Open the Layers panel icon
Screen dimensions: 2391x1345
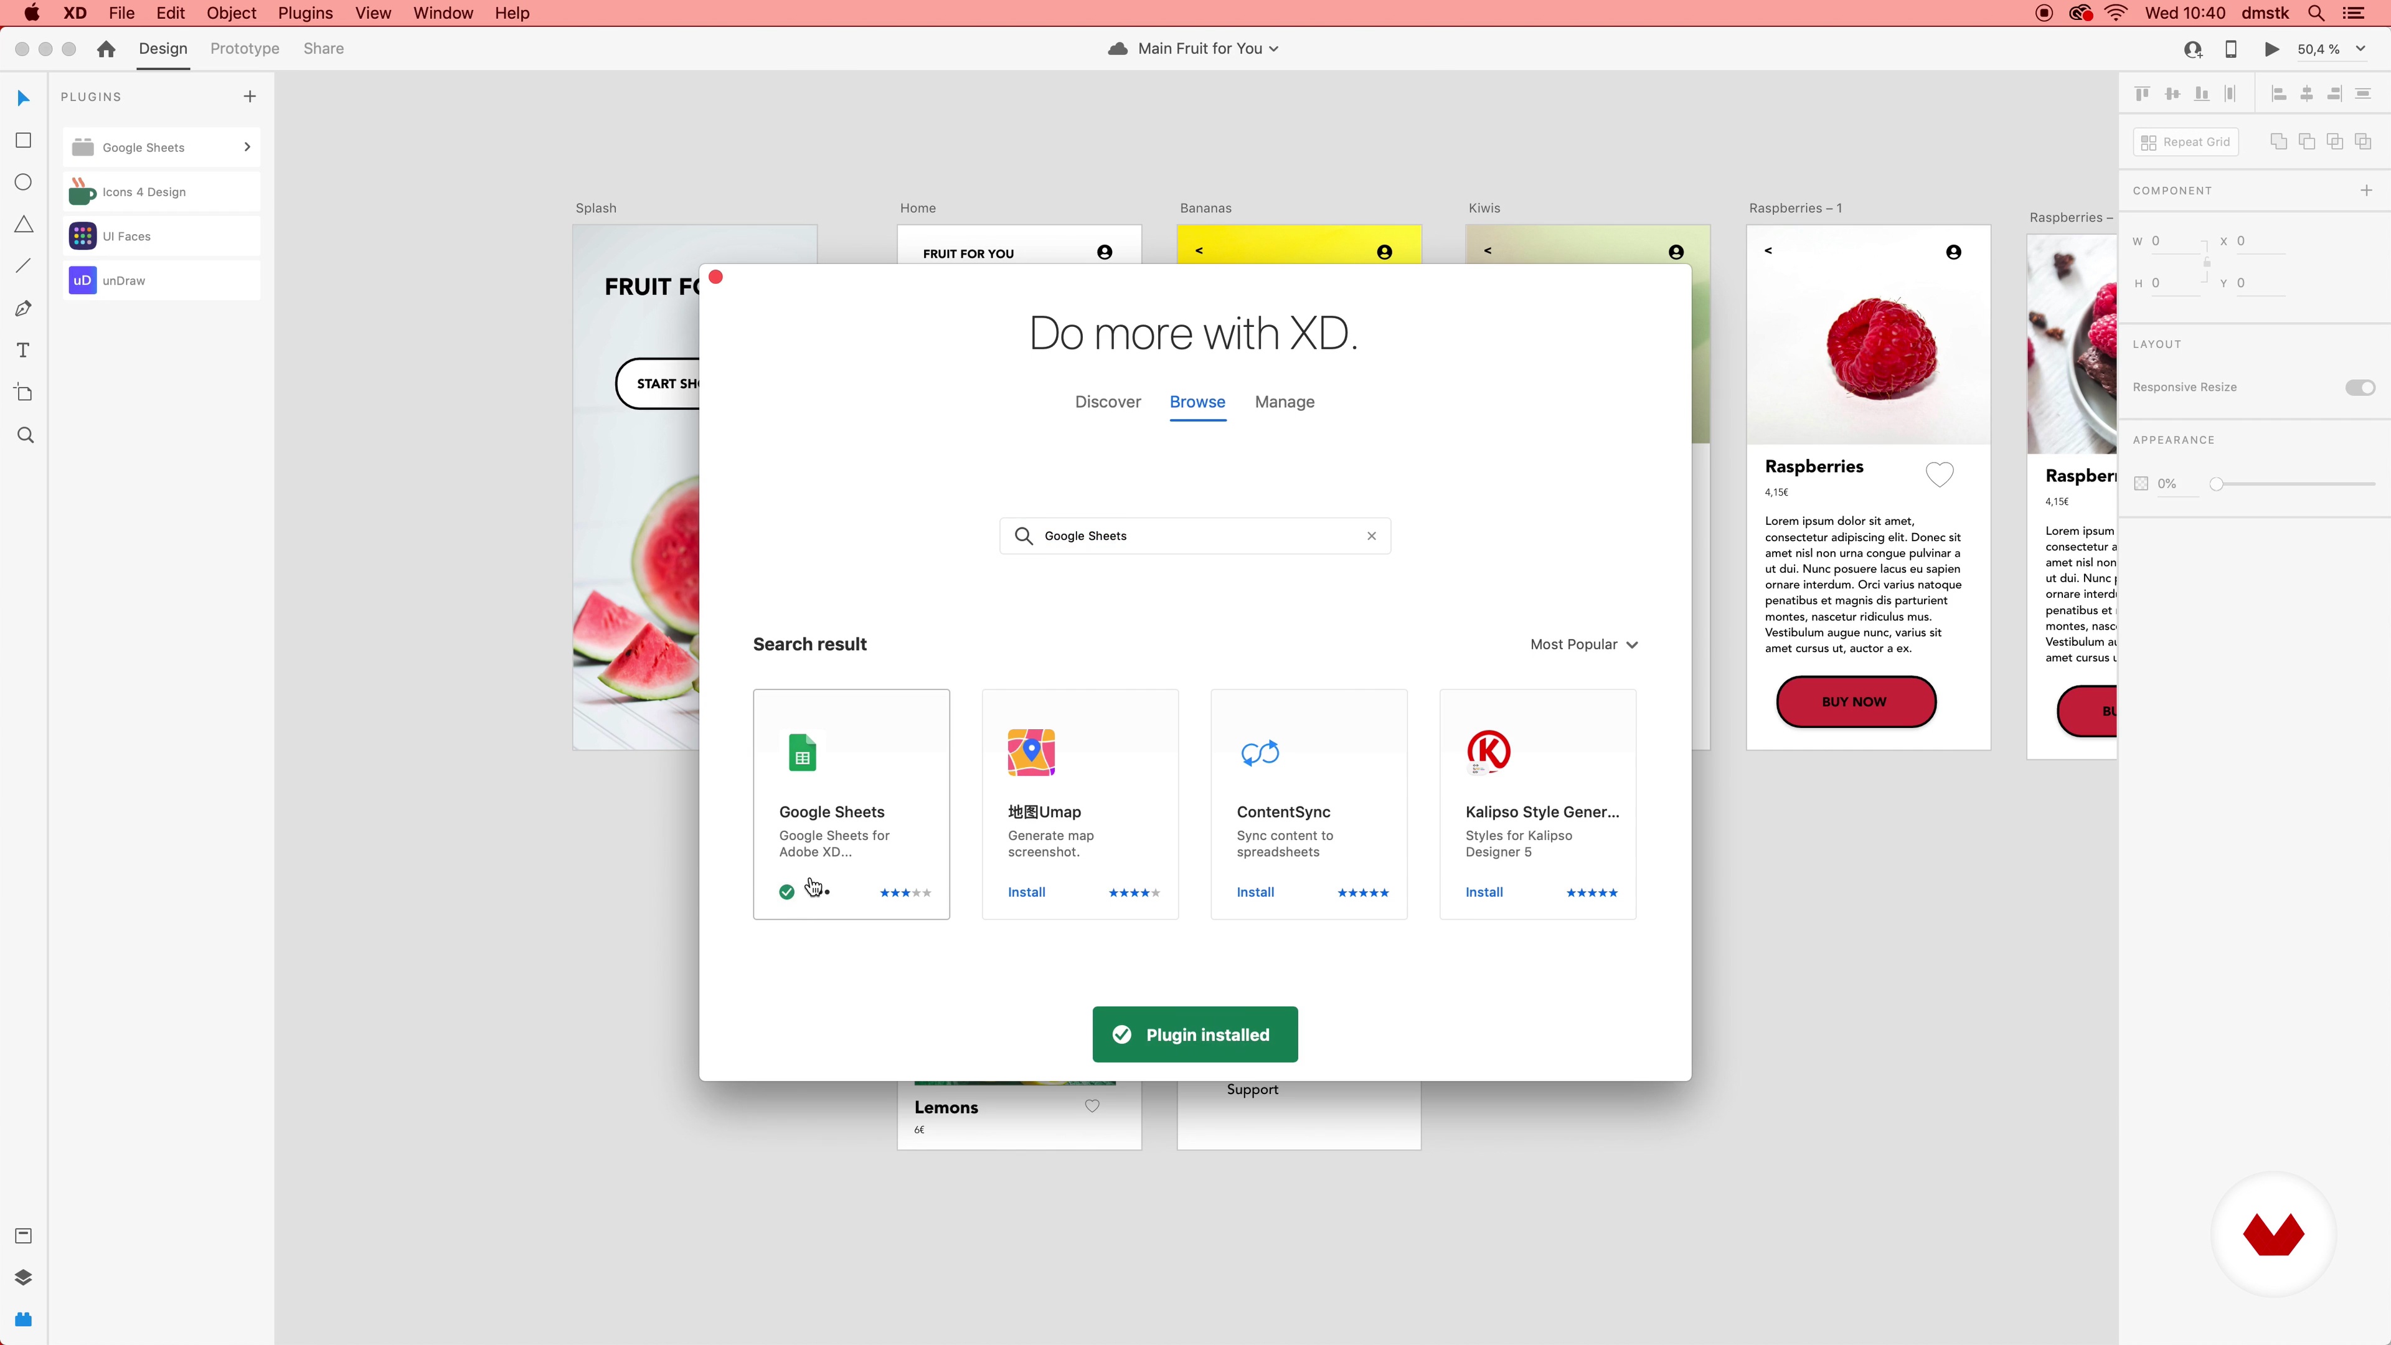tap(23, 1277)
